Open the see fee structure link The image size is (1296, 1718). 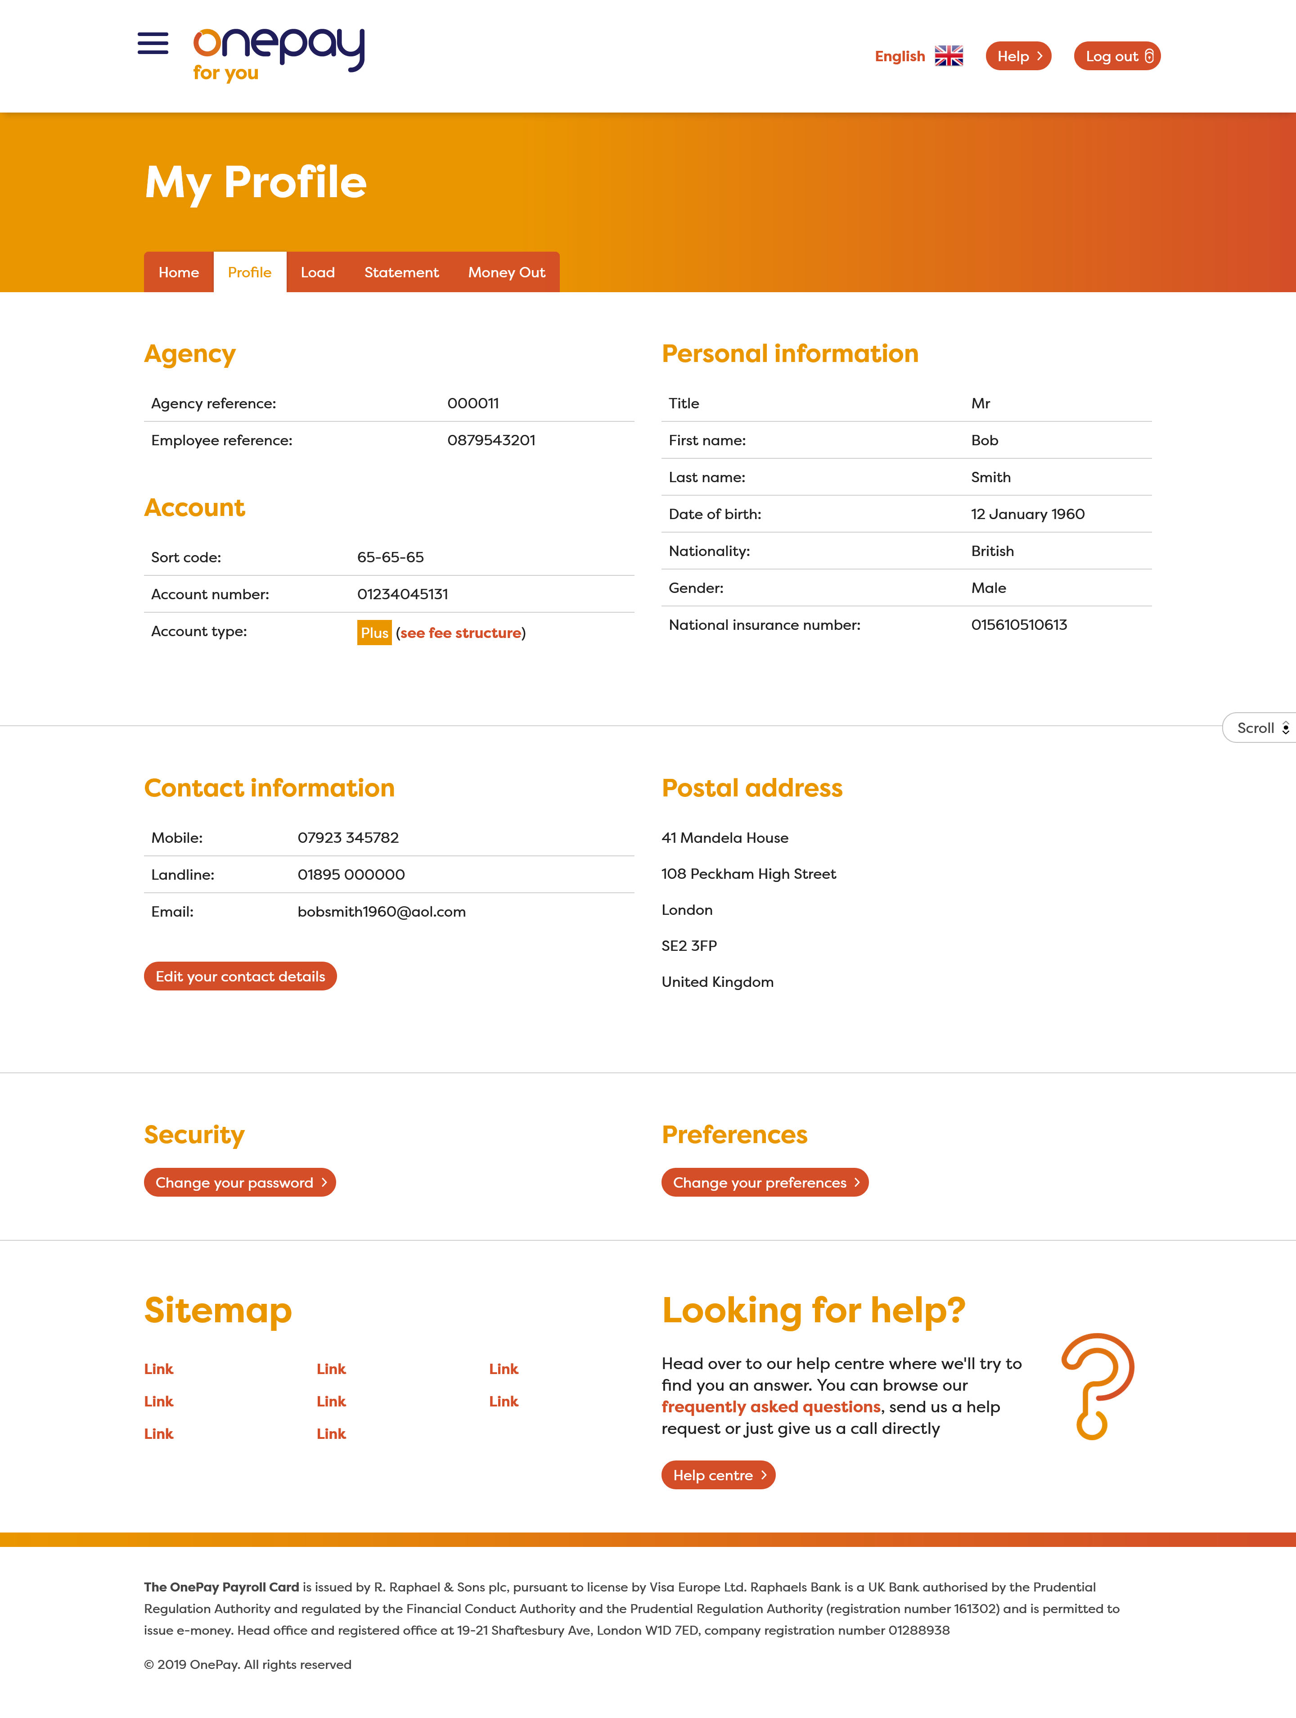[x=460, y=633]
